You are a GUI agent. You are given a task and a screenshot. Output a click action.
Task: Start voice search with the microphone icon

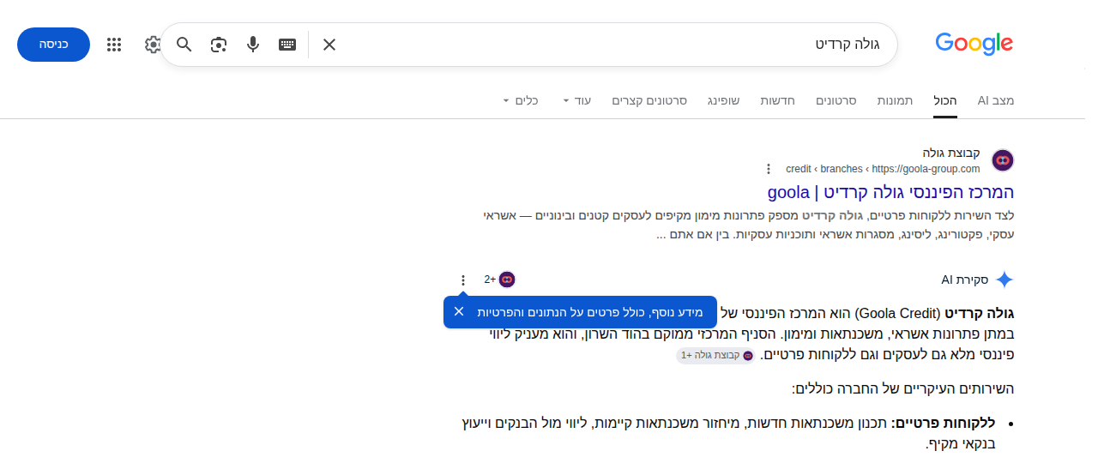click(253, 45)
